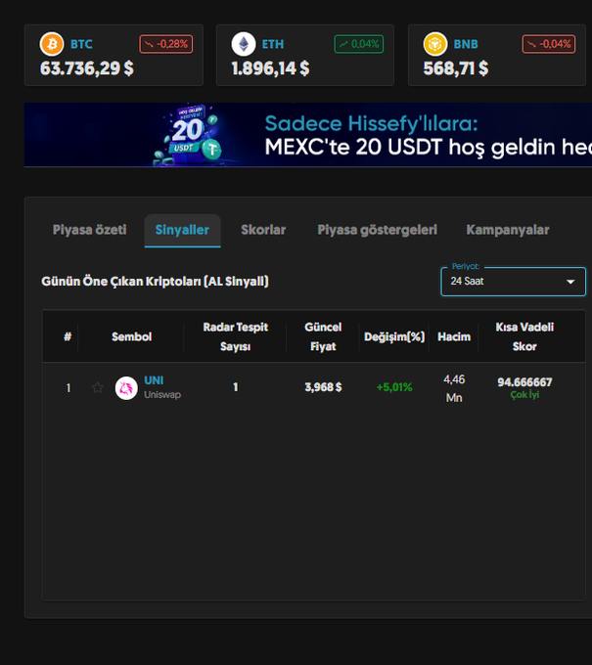Open the Periyot 24 Saat dropdown

tap(513, 282)
